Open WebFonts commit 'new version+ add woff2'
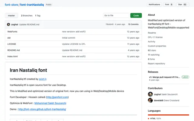This screenshot has width=194, height=121. coord(74,31)
